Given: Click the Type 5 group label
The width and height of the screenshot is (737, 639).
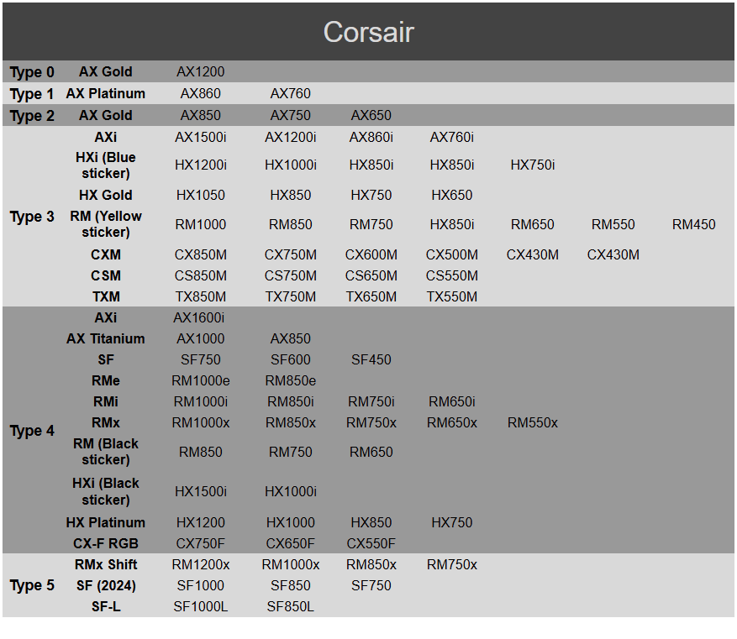Looking at the screenshot, I should click(x=32, y=585).
